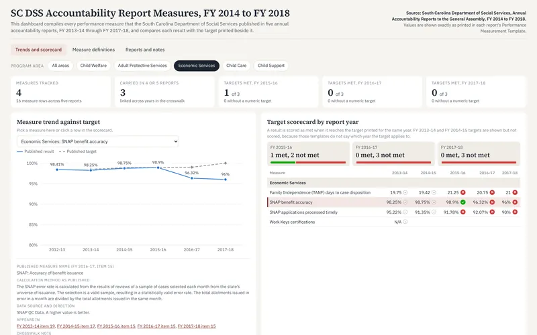
Task: Click not-met icon beside 20.75
Action: pos(492,192)
